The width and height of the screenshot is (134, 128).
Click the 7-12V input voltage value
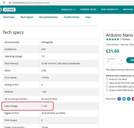44,106
